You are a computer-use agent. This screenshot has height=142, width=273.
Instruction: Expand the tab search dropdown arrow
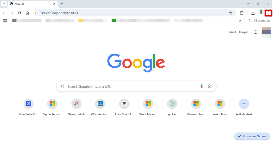pos(3,4)
